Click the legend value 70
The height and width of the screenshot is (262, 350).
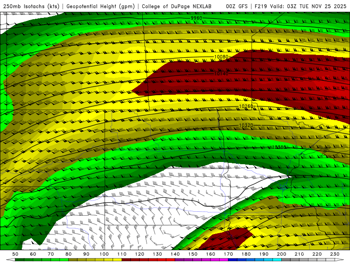(51, 254)
